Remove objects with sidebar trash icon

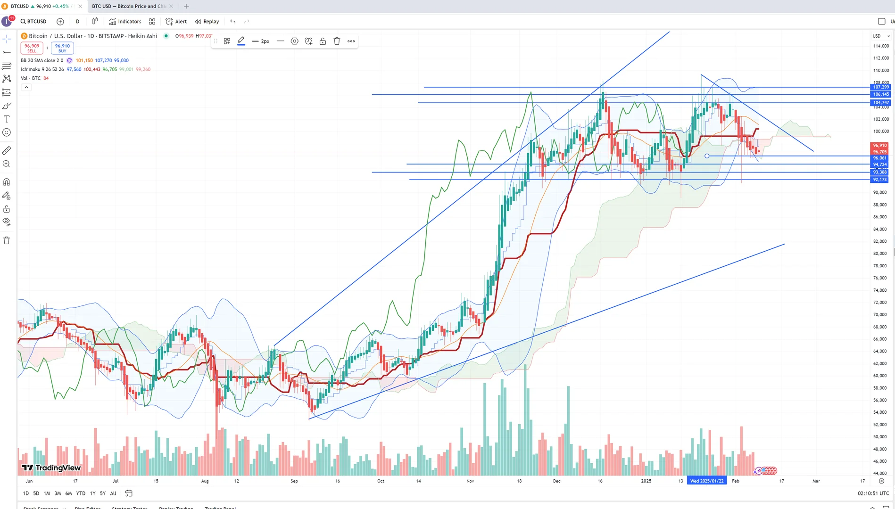7,240
